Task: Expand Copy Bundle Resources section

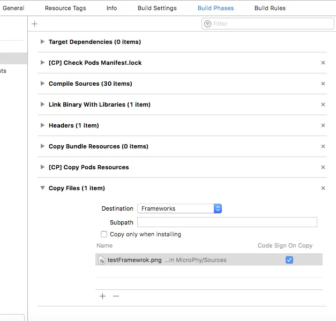Action: tap(42, 146)
